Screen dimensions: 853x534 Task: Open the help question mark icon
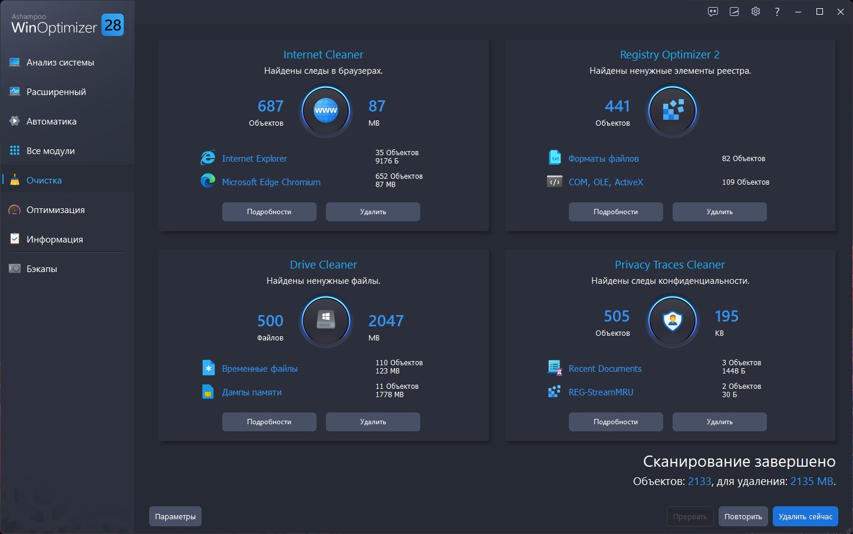pos(777,12)
